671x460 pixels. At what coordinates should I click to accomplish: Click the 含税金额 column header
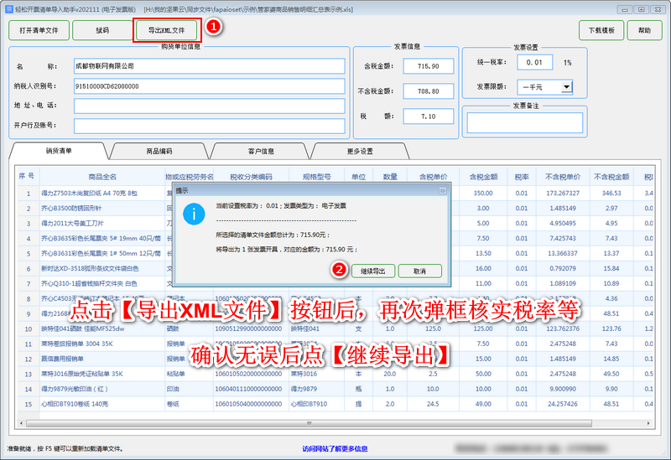click(x=483, y=177)
